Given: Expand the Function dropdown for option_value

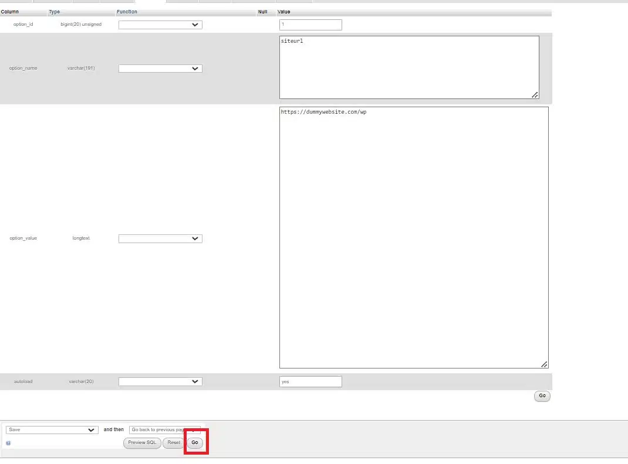Looking at the screenshot, I should [160, 238].
